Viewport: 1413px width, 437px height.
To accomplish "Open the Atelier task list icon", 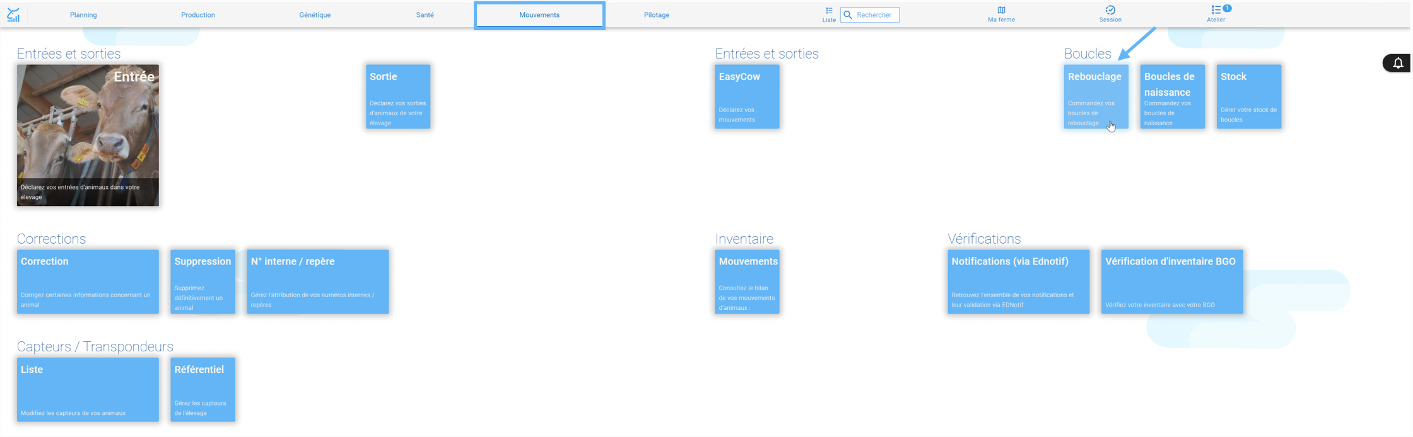I will pos(1216,10).
